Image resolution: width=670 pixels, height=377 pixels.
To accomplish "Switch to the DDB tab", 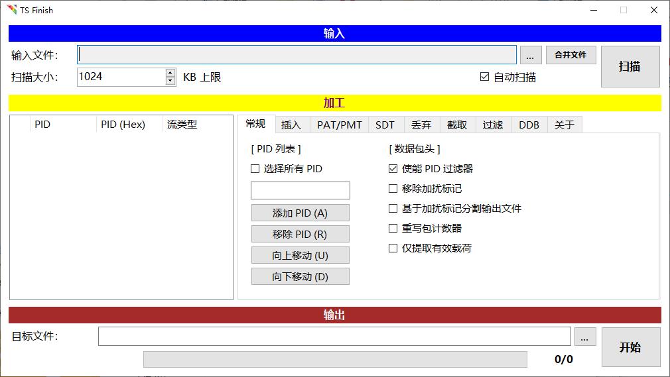I will (529, 125).
